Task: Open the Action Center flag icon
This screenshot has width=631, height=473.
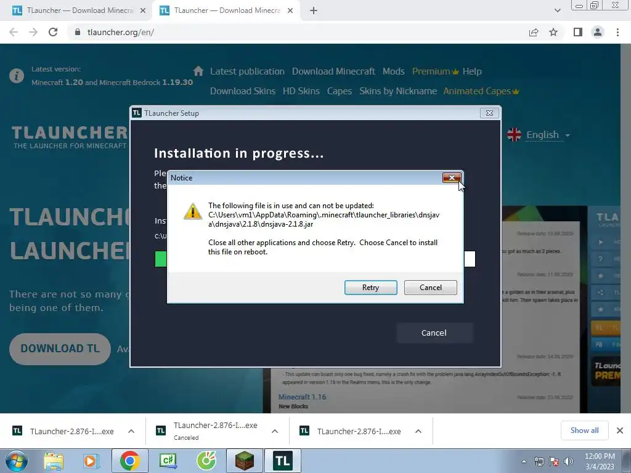Action: click(554, 462)
